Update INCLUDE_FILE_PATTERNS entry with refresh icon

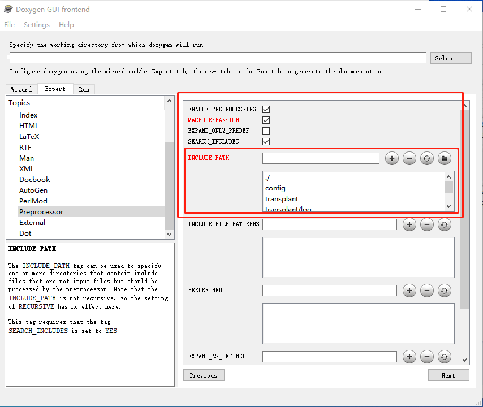445,224
